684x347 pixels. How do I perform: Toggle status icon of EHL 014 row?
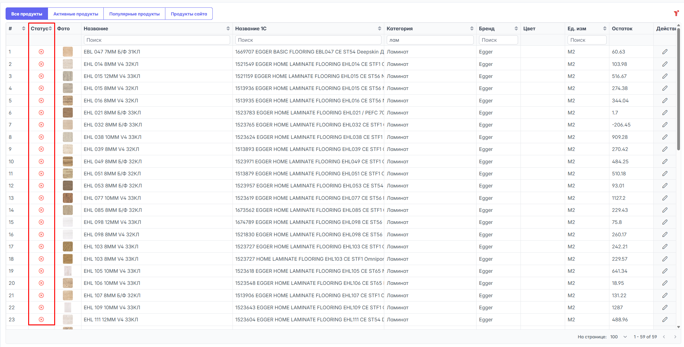pos(41,64)
